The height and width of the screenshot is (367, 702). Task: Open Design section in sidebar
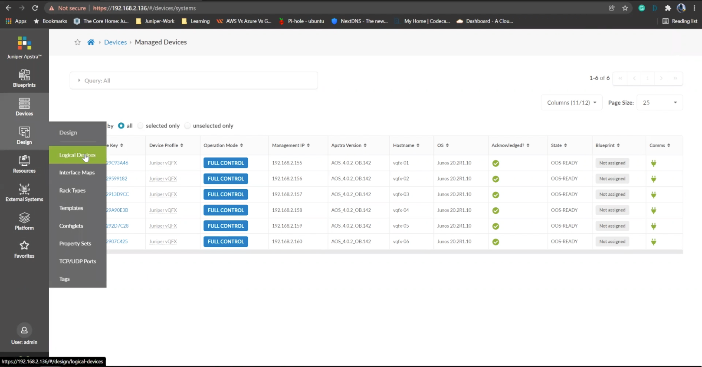pyautogui.click(x=24, y=136)
